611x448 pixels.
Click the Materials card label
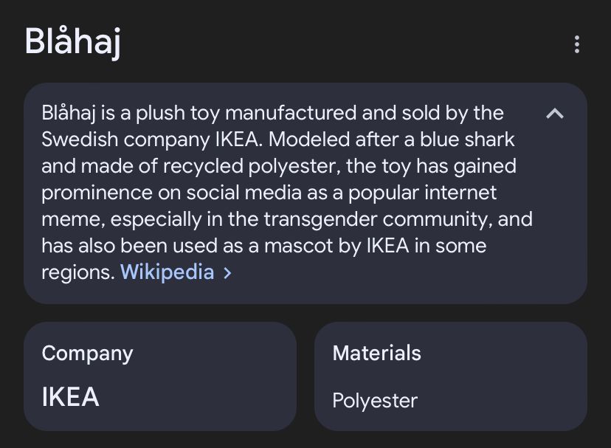[377, 353]
